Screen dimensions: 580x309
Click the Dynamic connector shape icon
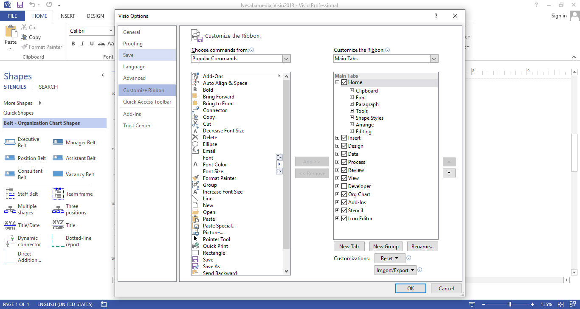pyautogui.click(x=10, y=241)
